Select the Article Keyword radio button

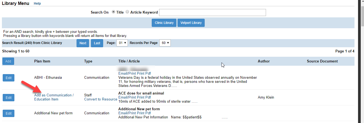tap(127, 12)
